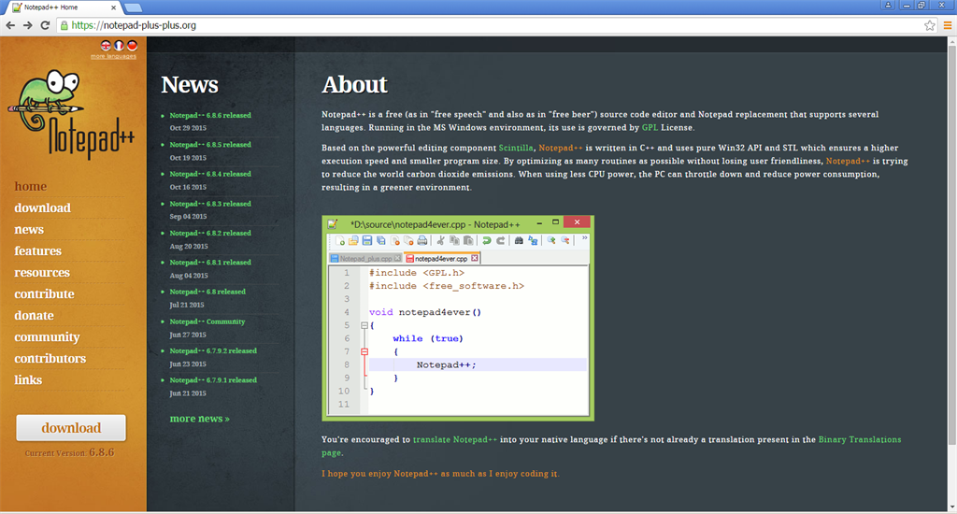Open the Notepad++ Community news link

click(x=207, y=321)
